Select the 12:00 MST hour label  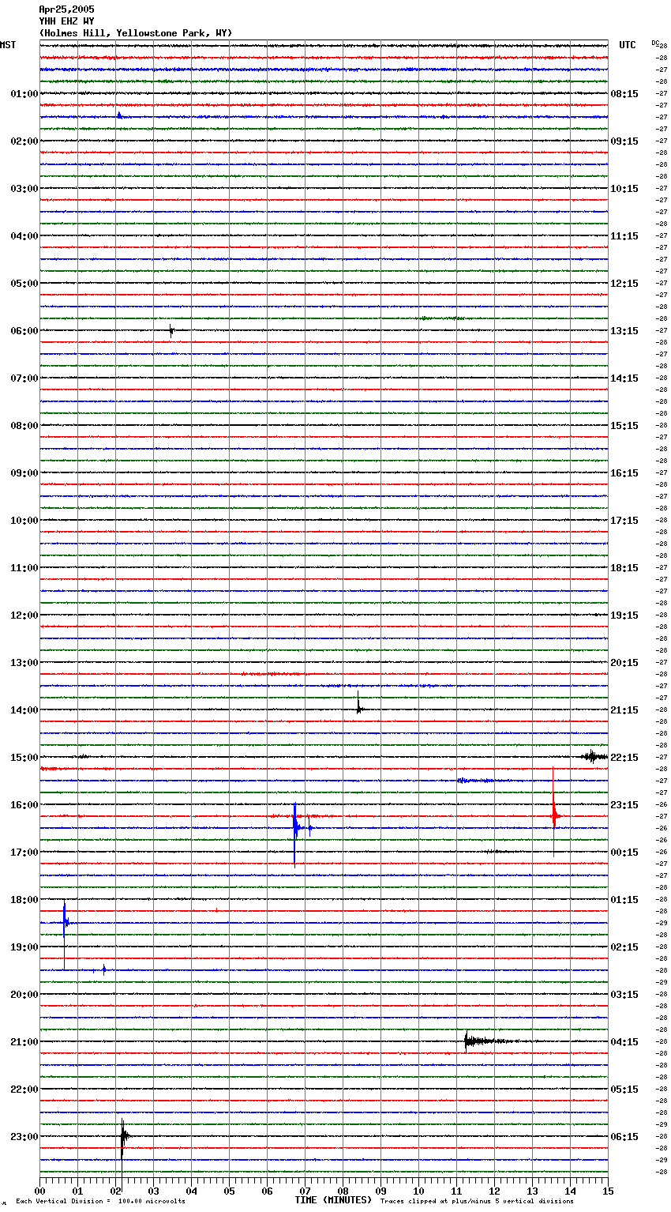[24, 615]
